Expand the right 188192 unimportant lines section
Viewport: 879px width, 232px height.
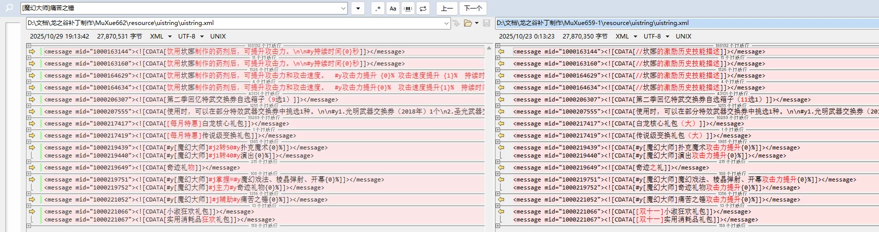(498, 45)
